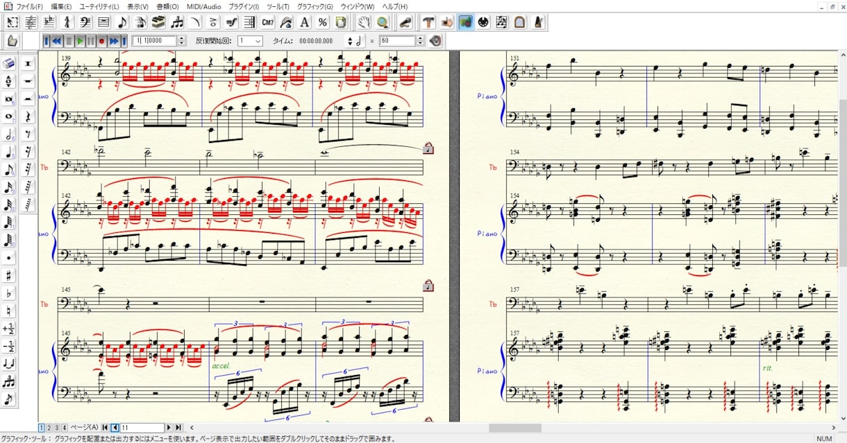Toggle the augmentation dot in the palette
This screenshot has width=847, height=443.
click(9, 258)
